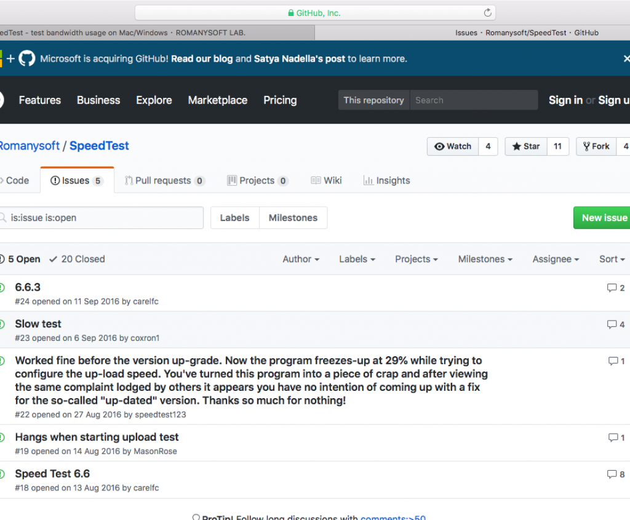Go to Features in the top navigation
Image resolution: width=630 pixels, height=520 pixels.
[x=40, y=100]
